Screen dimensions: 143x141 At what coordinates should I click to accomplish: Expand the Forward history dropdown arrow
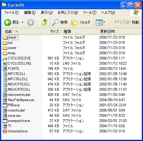pos(38,22)
